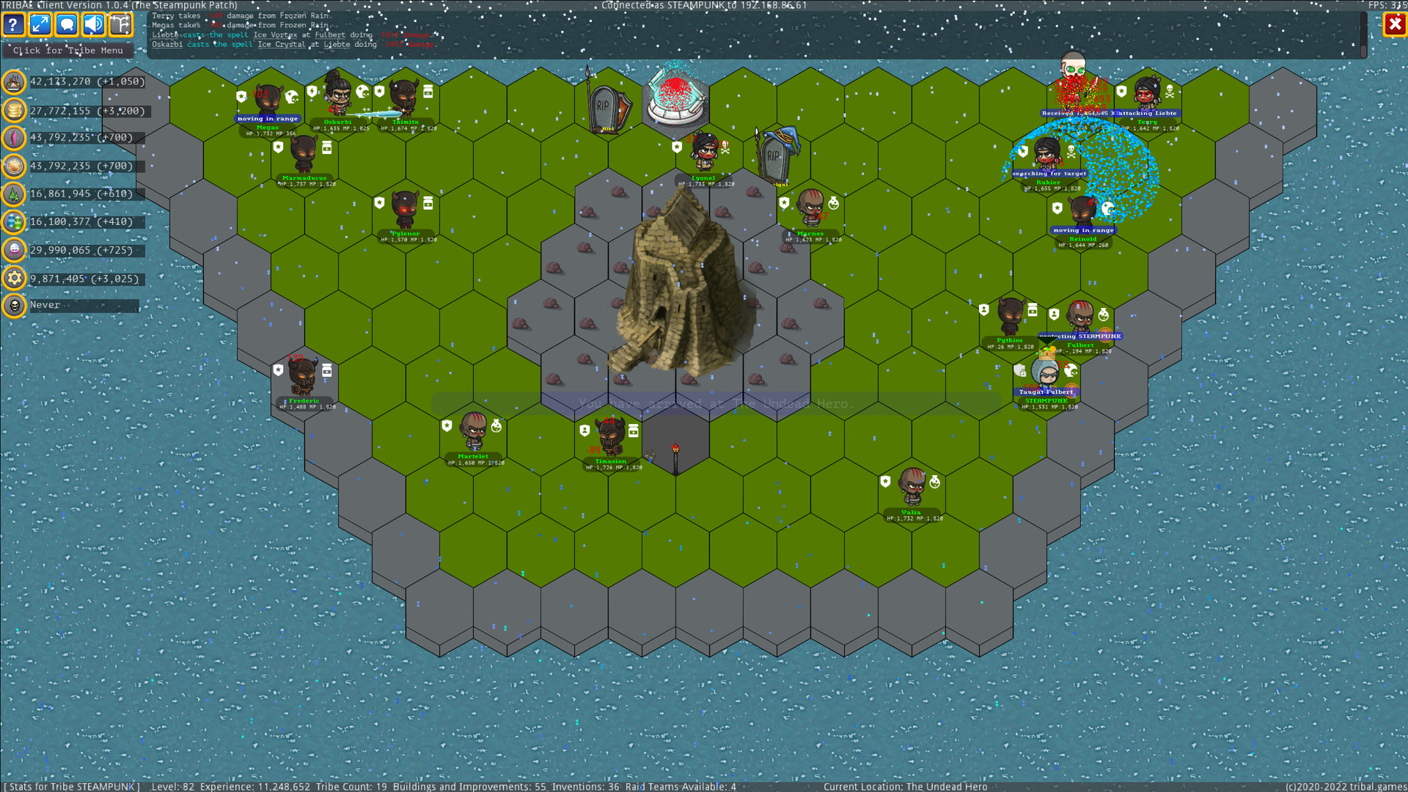Viewport: 1408px width, 792px height.
Task: Click the gear inventions resource icon
Action: tap(14, 279)
